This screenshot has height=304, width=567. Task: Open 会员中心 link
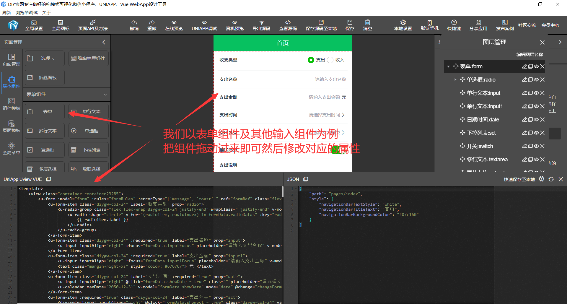[550, 25]
